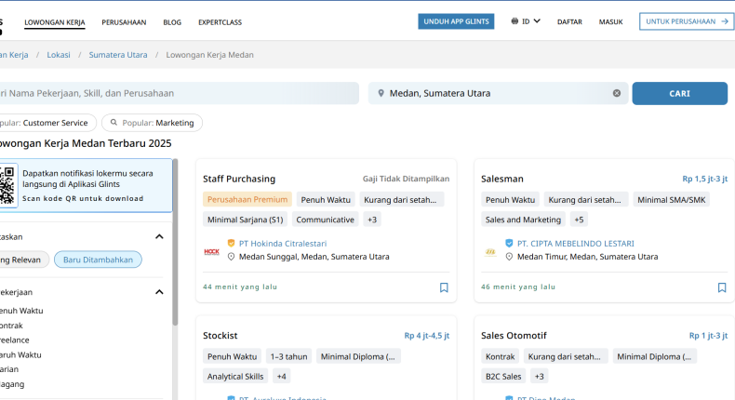Click the Masuk link
735x400 pixels.
pyautogui.click(x=610, y=21)
